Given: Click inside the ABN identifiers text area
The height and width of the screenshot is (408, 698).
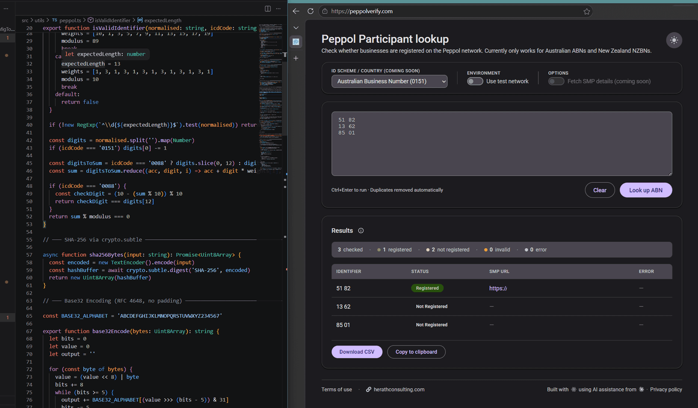Looking at the screenshot, I should click(502, 144).
